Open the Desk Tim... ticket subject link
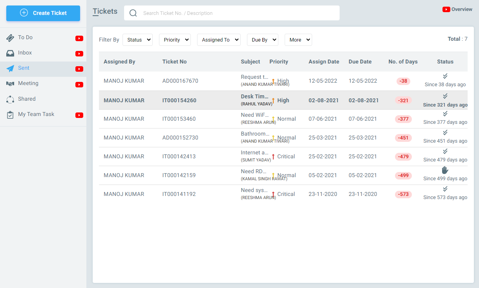479x288 pixels. [x=254, y=96]
